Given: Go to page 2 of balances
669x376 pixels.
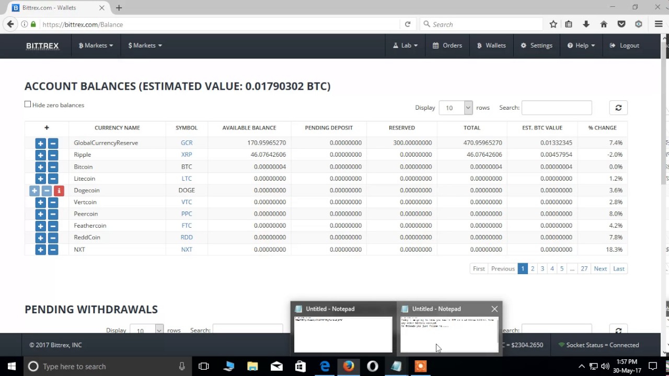Looking at the screenshot, I should pyautogui.click(x=533, y=268).
